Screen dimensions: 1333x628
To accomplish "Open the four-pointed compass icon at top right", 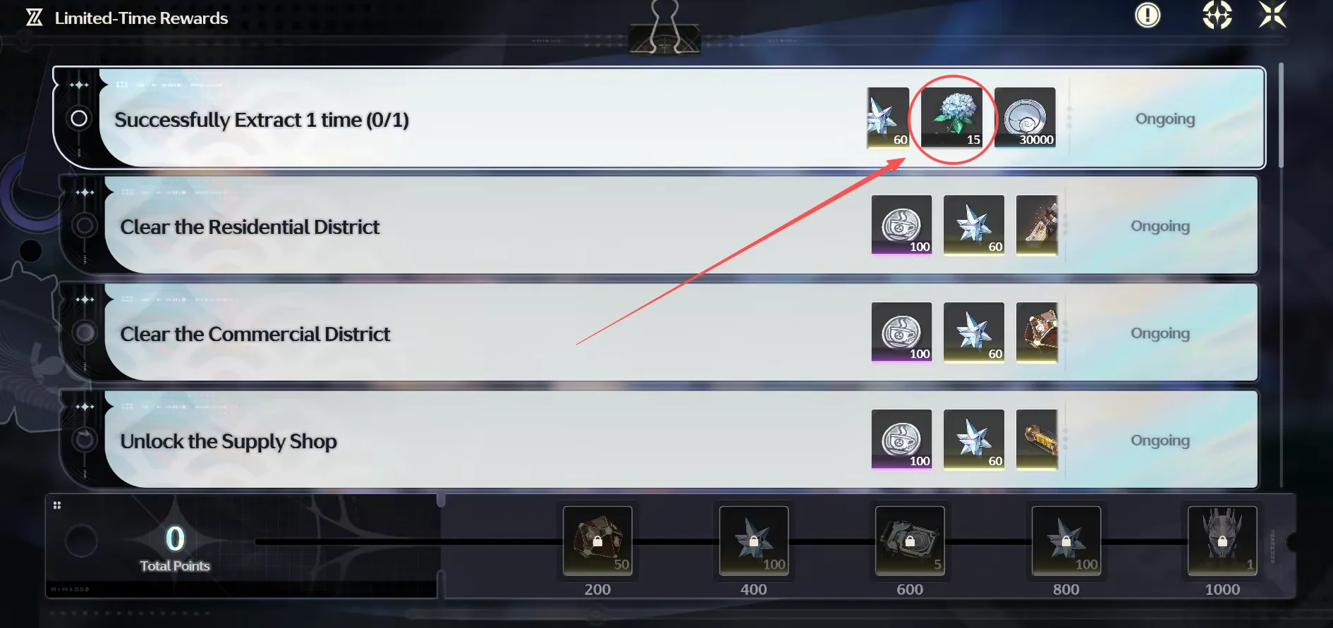I will pos(1217,15).
